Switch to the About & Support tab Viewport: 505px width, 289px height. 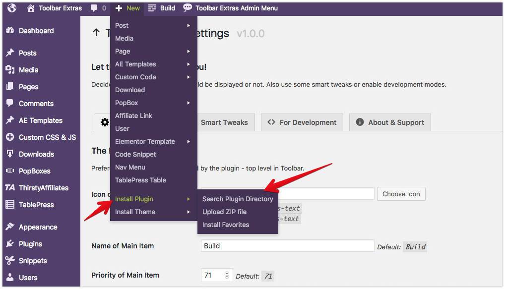390,122
